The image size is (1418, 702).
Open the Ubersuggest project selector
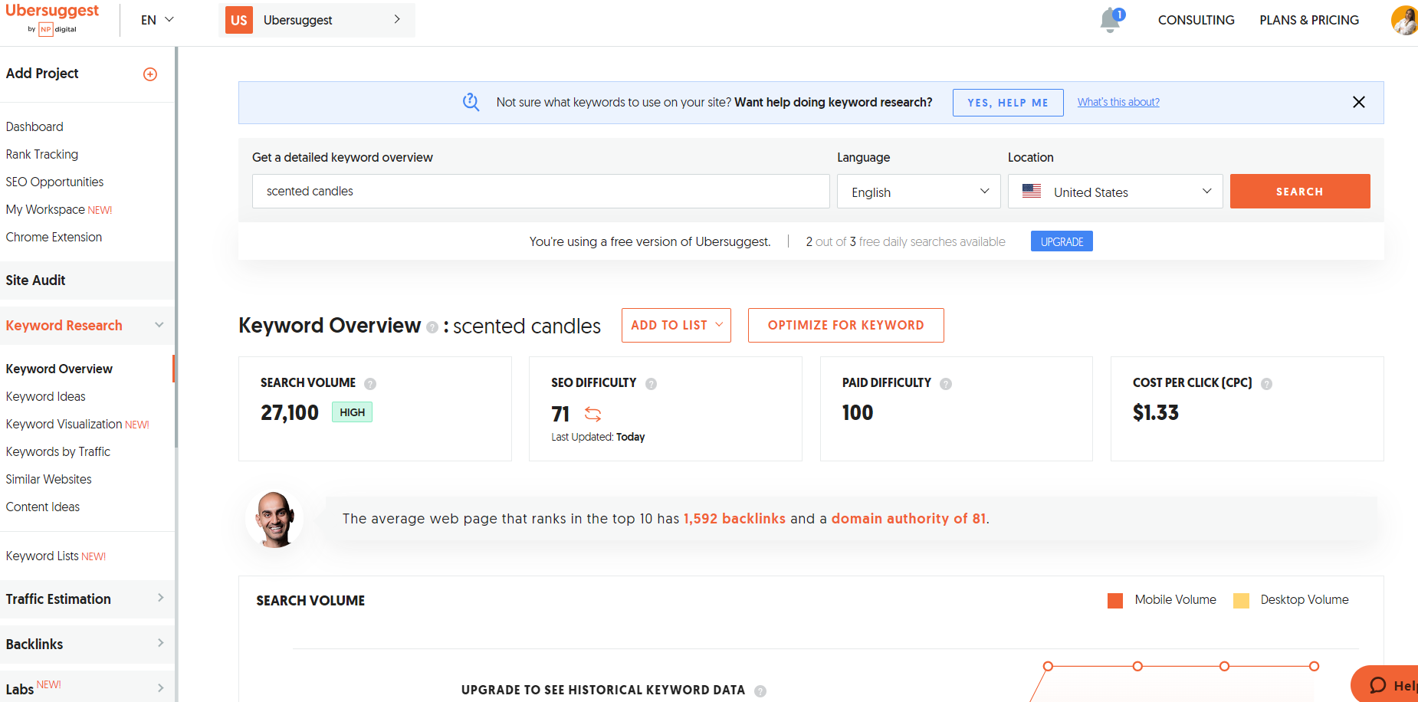point(317,20)
